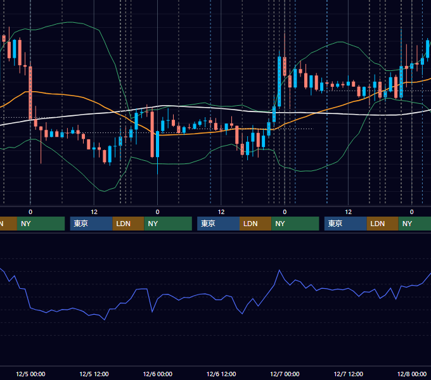
Task: Select the LDN session block for 12/7
Action: 383,224
